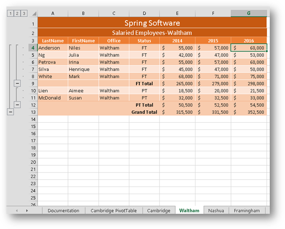Click the 2014 column heading cell
The width and height of the screenshot is (285, 229).
pyautogui.click(x=177, y=40)
